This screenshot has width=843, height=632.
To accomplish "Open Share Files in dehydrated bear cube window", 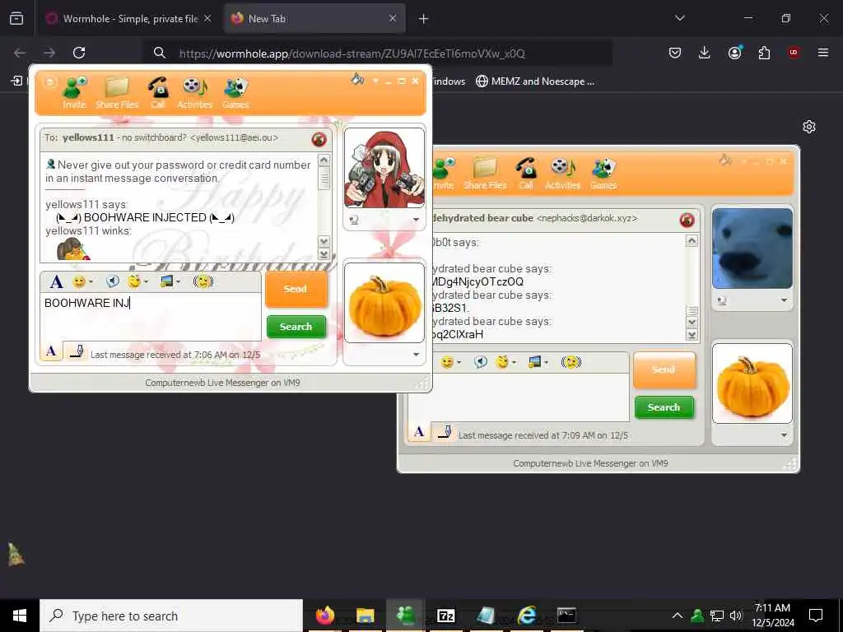I will (485, 173).
